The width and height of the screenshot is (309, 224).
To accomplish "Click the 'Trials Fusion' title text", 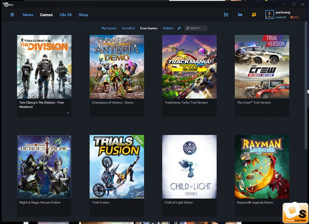I will [100, 202].
